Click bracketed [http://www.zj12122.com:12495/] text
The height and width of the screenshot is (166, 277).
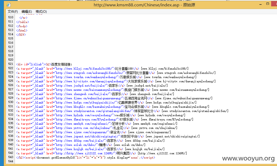[162, 153]
